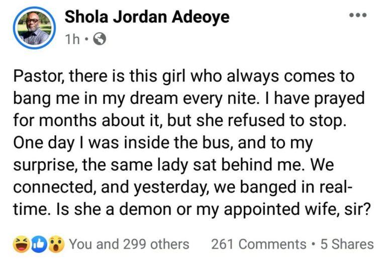The width and height of the screenshot is (387, 265).
Task: View the 261 Comments
Action: pyautogui.click(x=258, y=244)
